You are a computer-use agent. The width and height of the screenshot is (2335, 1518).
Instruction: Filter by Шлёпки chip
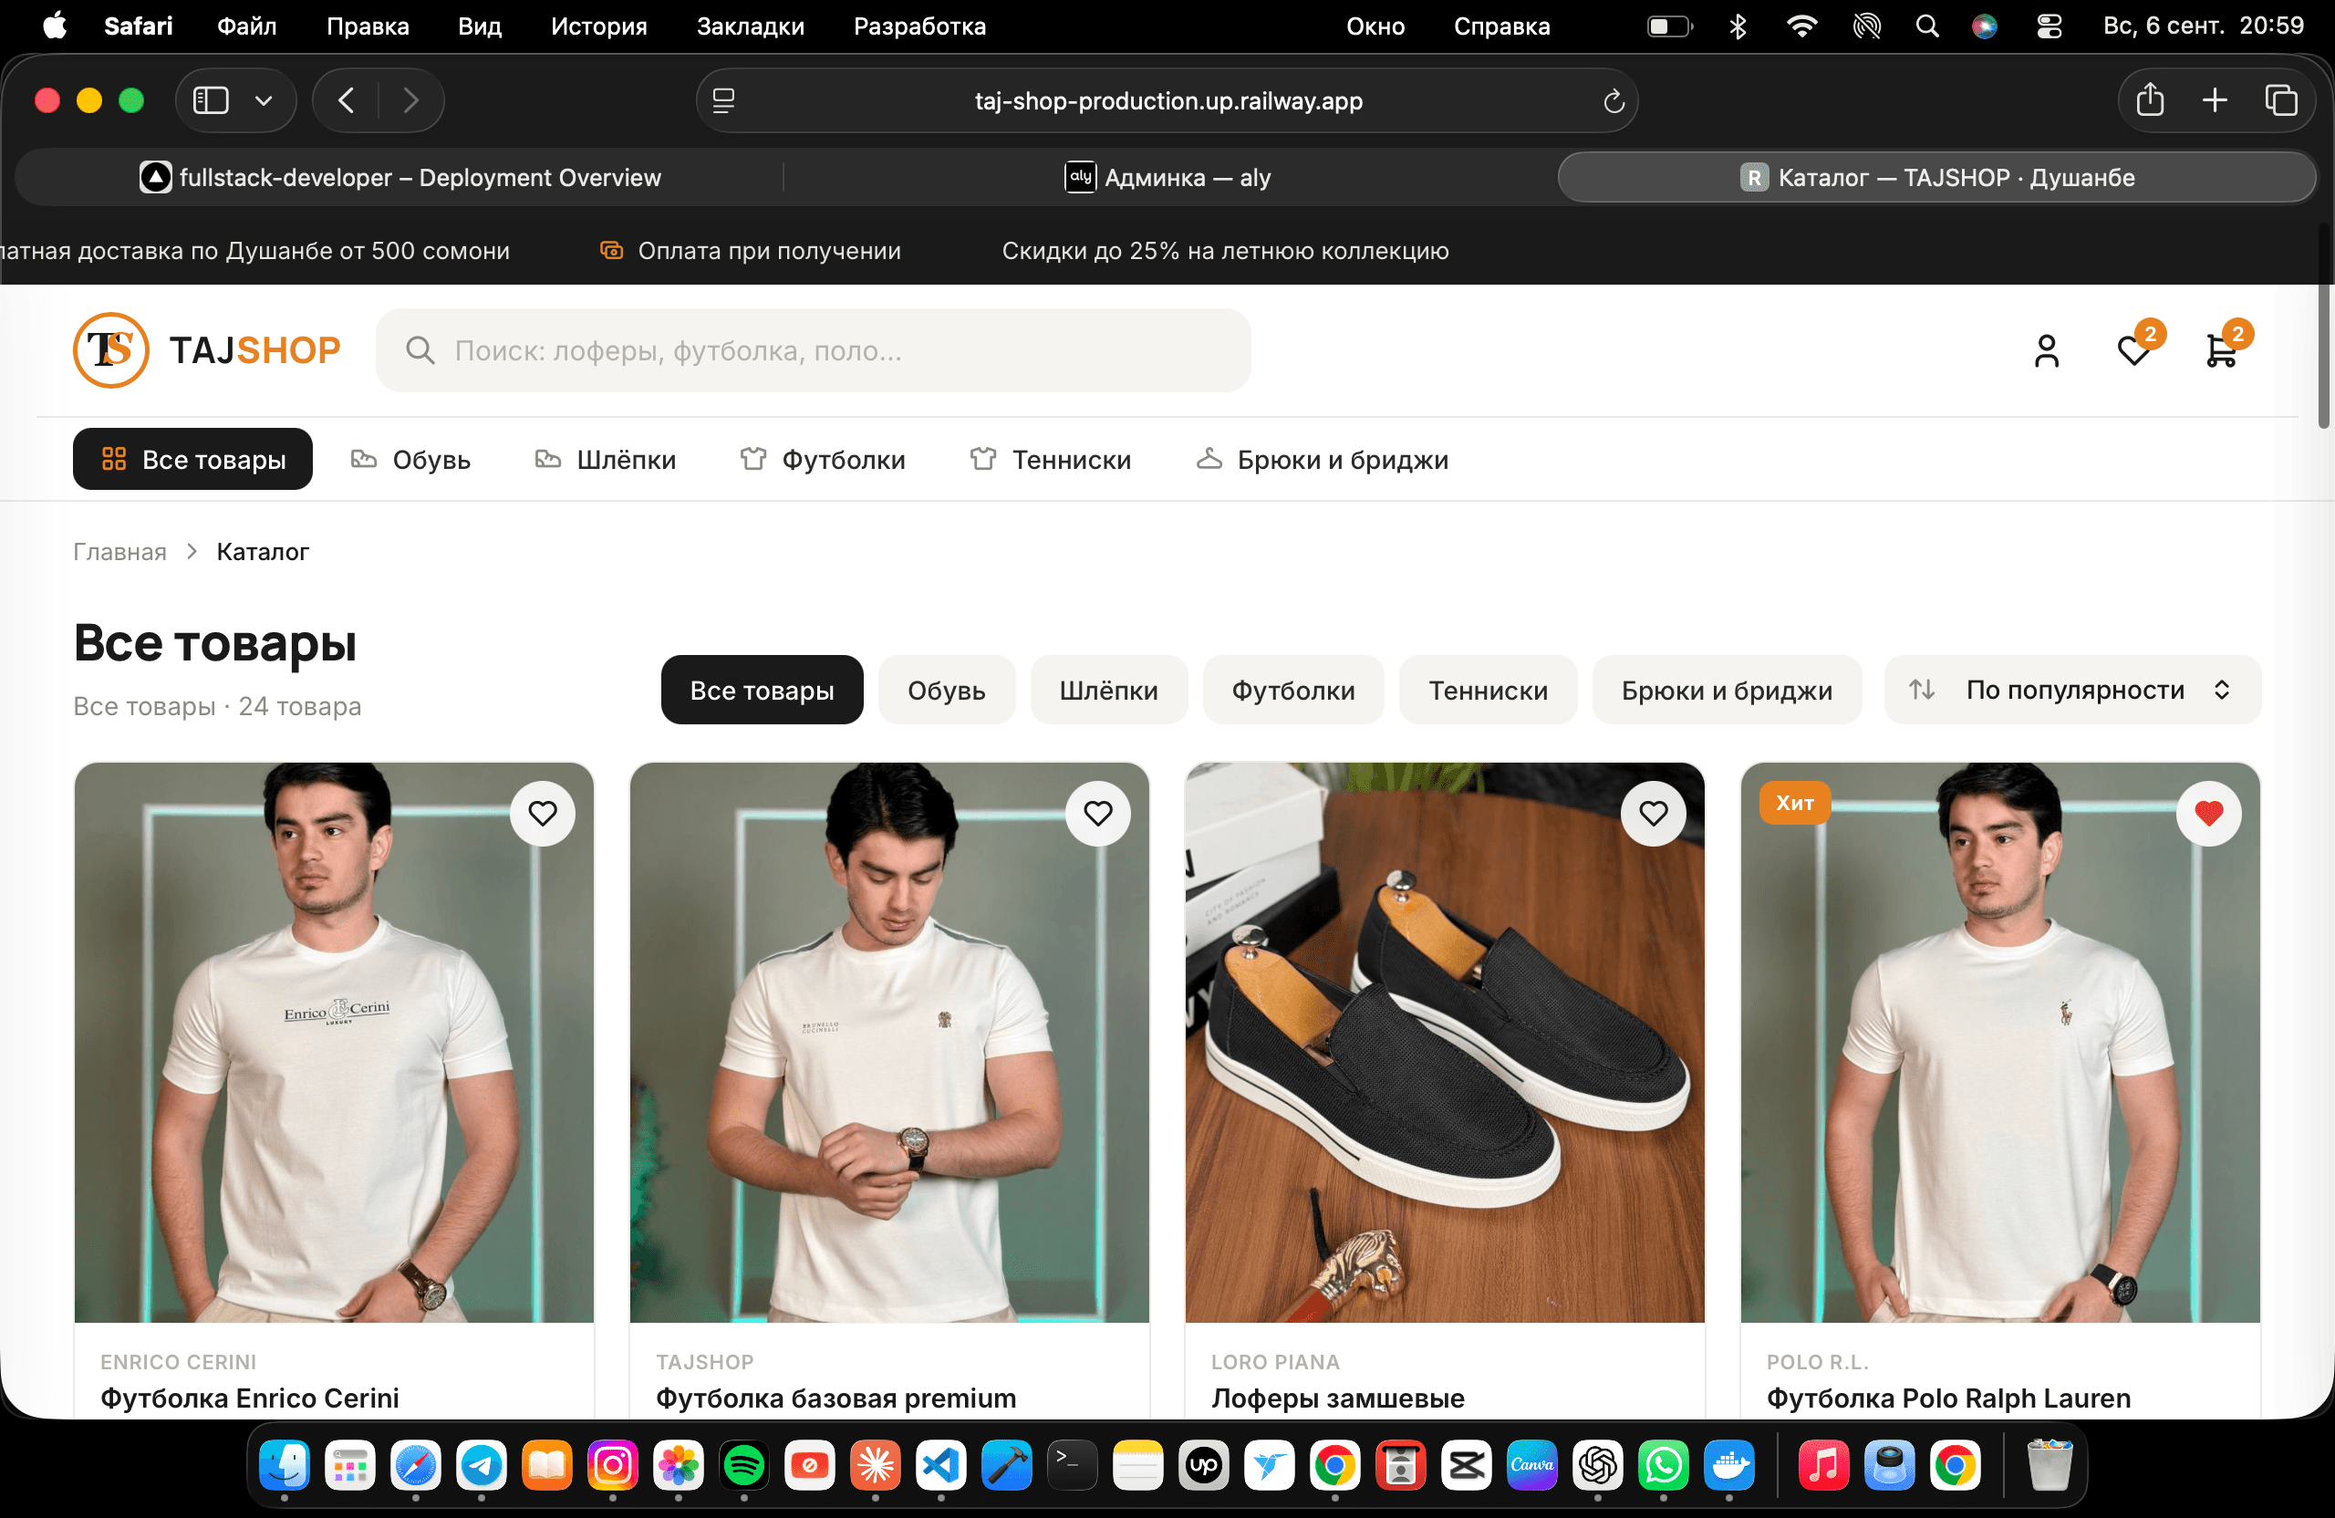coord(1108,690)
